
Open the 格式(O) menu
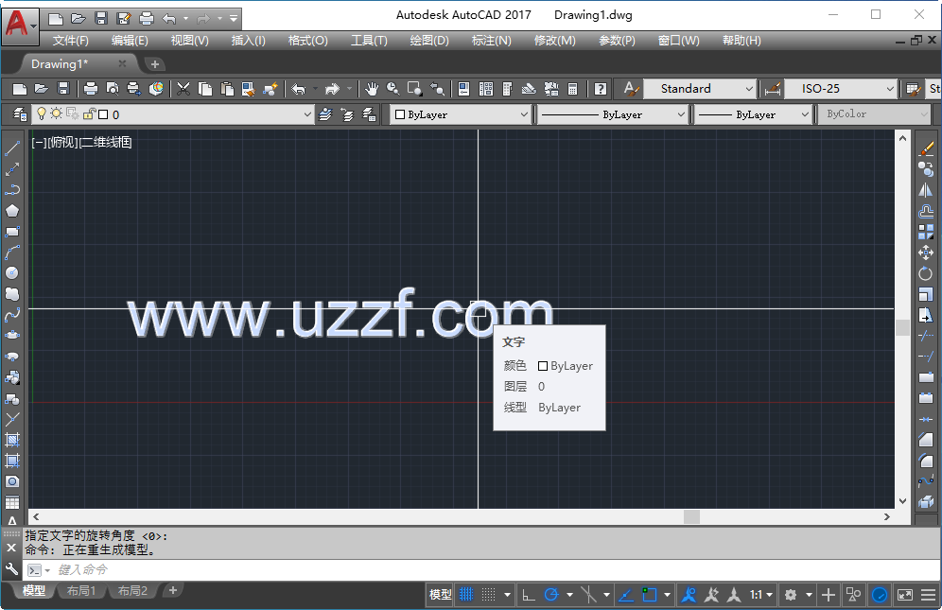click(307, 41)
